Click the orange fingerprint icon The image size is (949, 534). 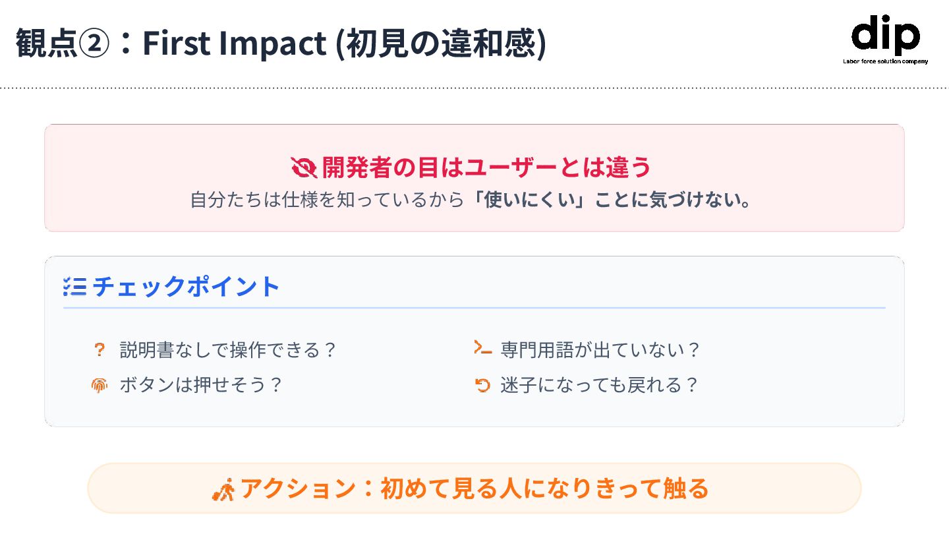(99, 386)
